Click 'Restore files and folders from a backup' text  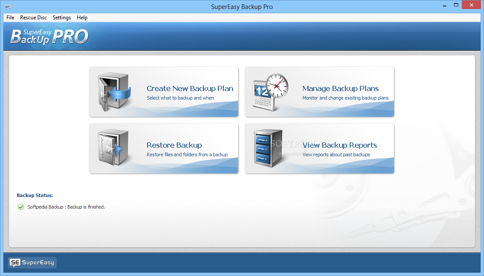187,155
